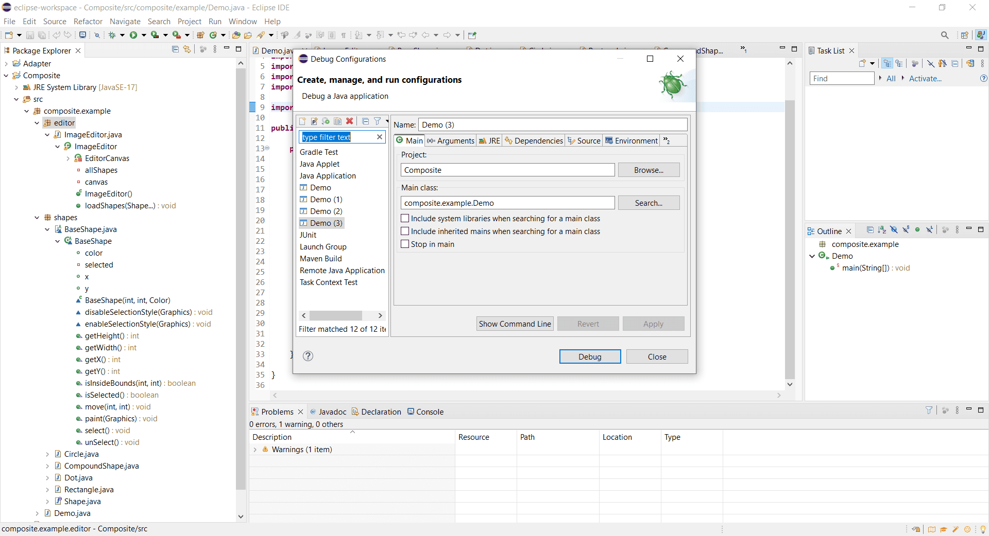Toggle Scheduled presentation in Task List
989x536 pixels.
coord(899,63)
